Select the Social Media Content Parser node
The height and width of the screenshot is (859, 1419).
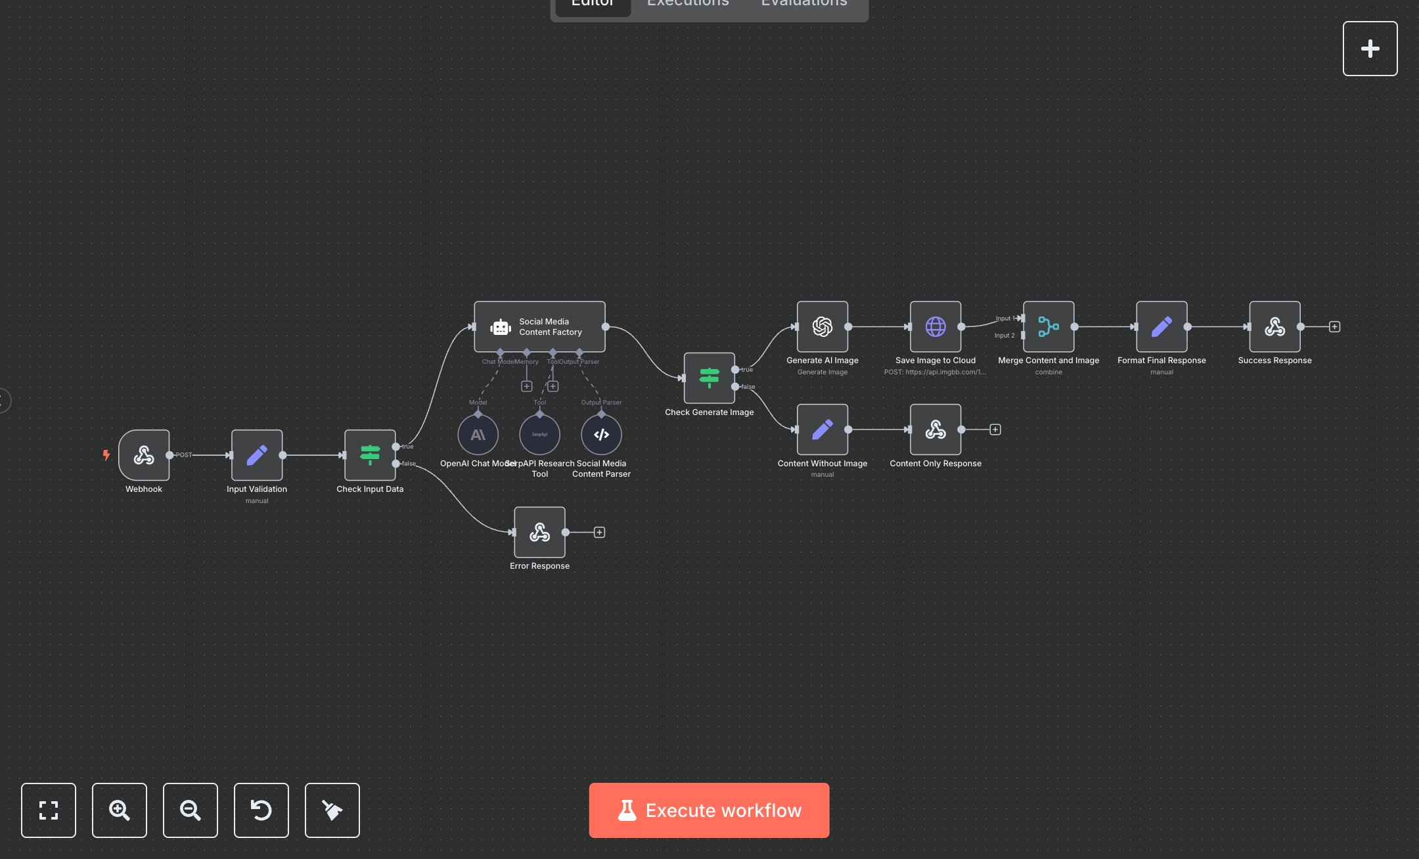point(600,434)
